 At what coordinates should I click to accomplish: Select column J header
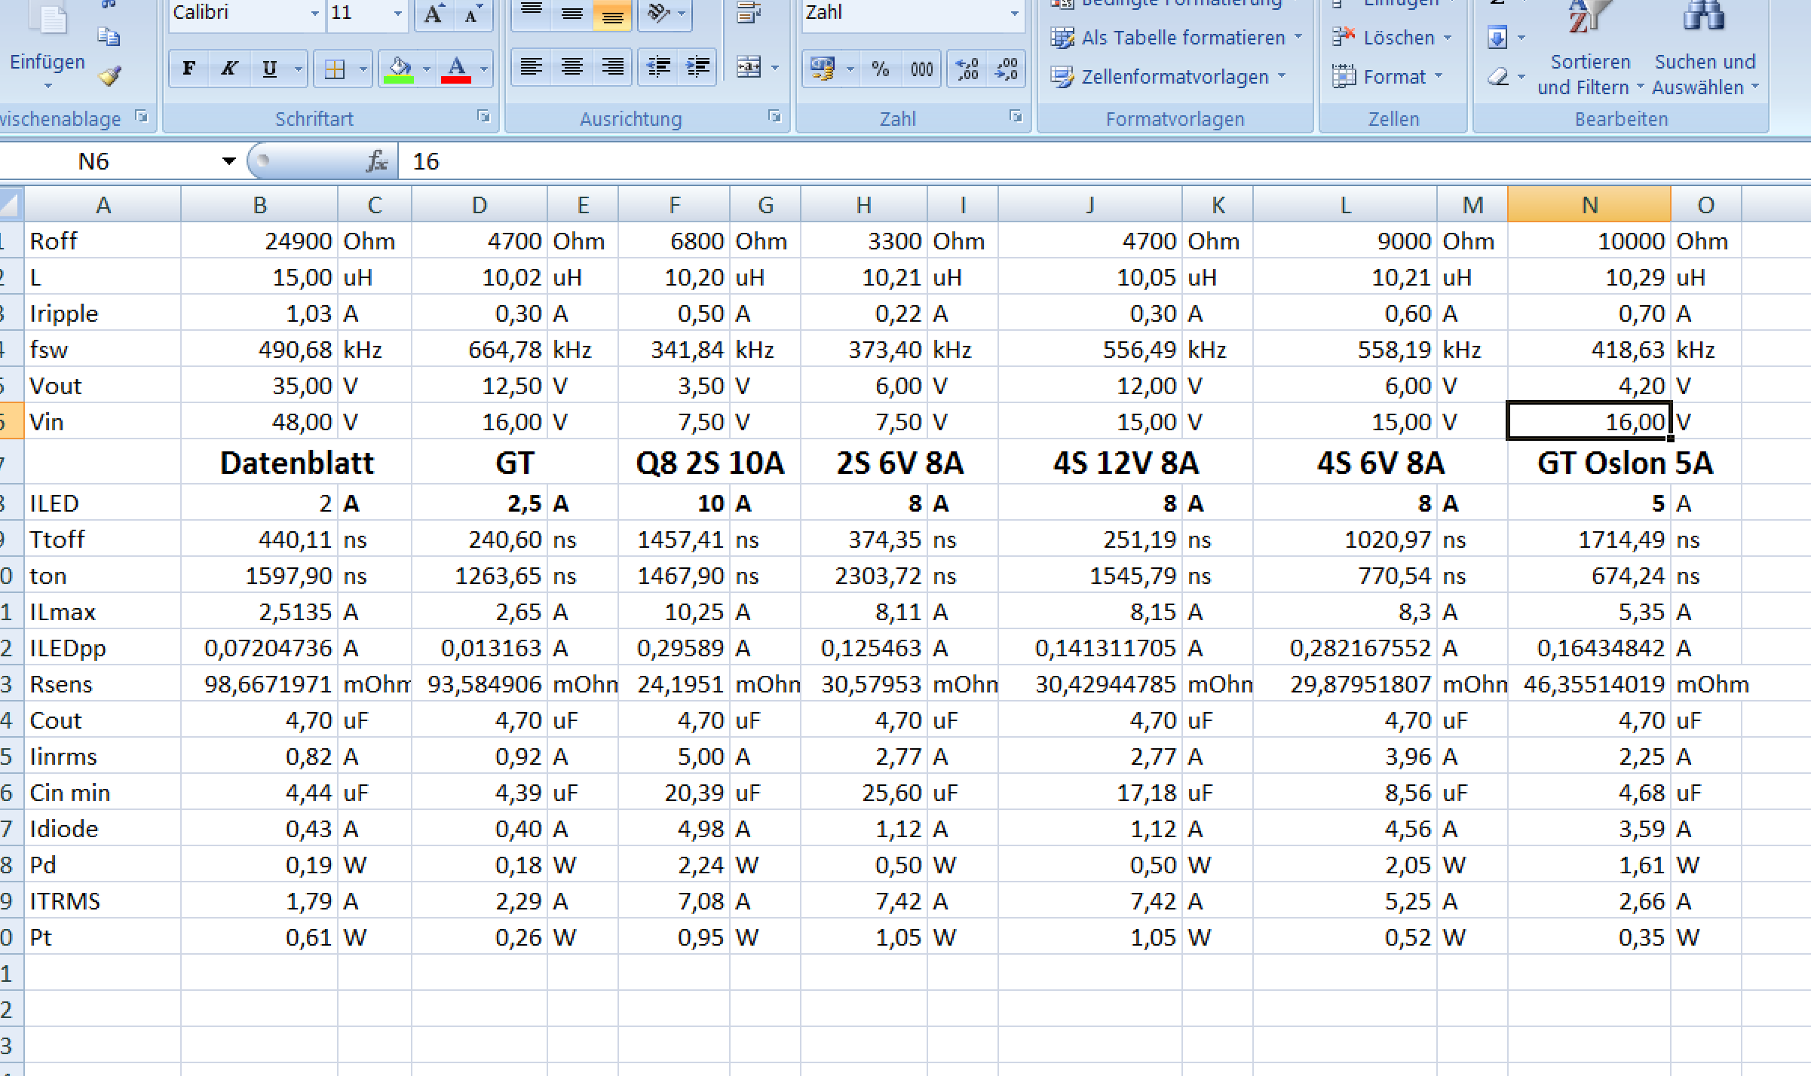[x=1090, y=204]
